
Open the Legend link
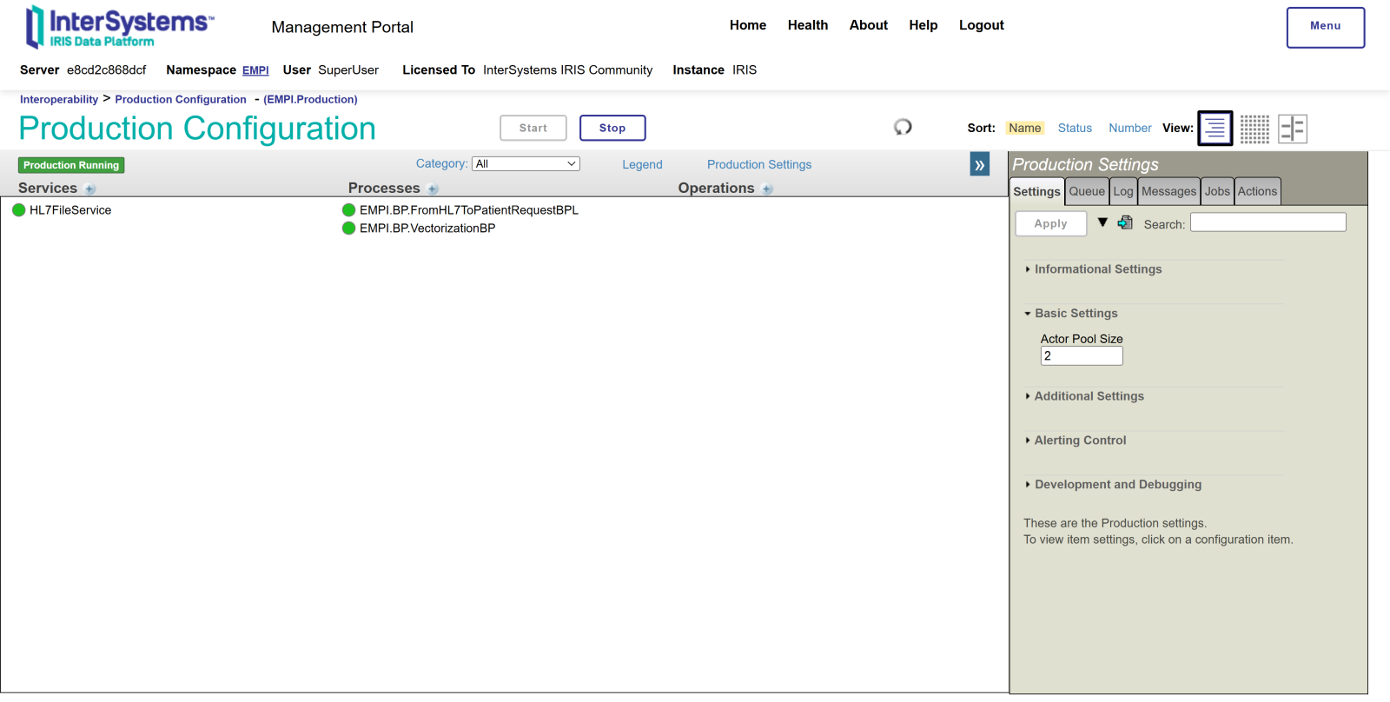tap(642, 164)
